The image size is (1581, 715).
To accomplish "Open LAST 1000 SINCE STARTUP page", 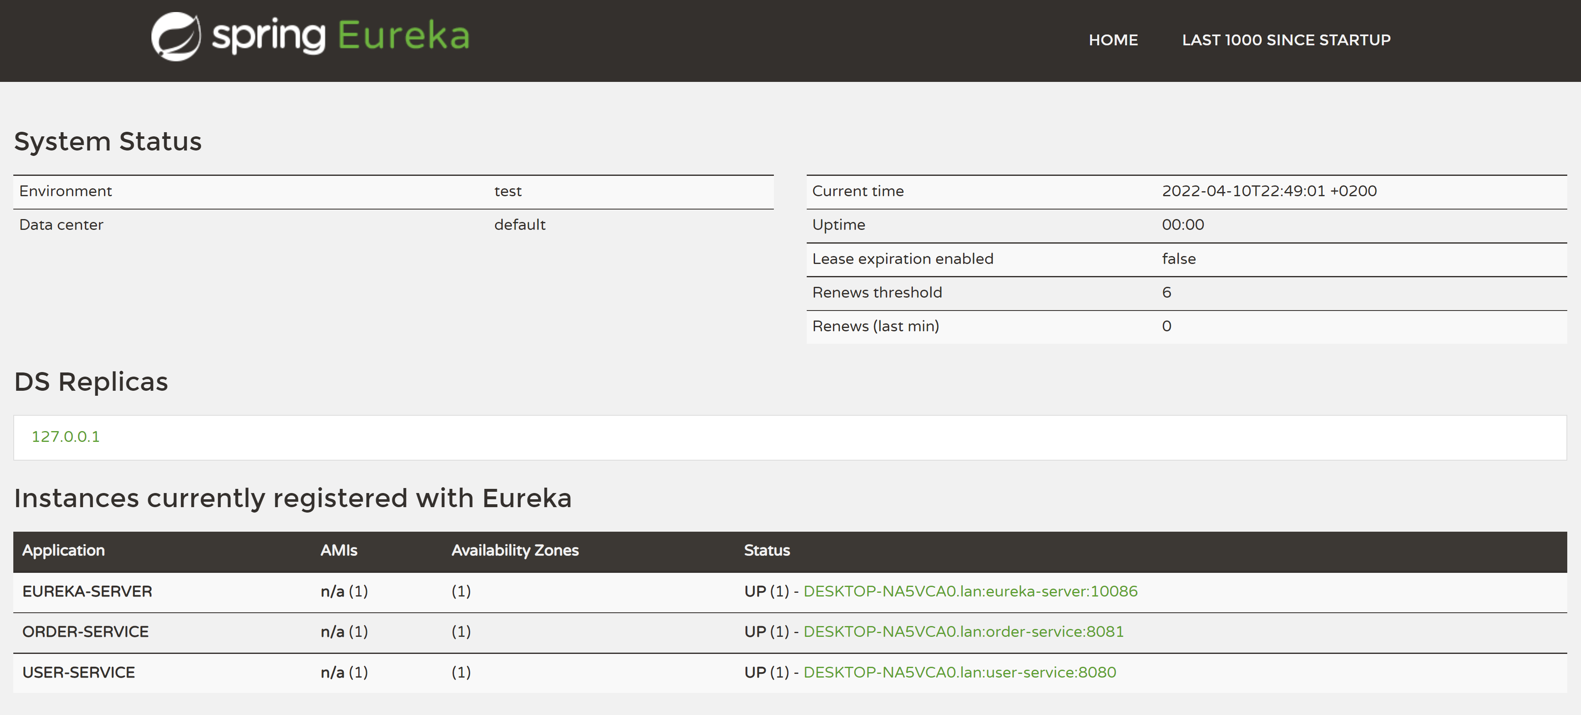I will (x=1286, y=40).
